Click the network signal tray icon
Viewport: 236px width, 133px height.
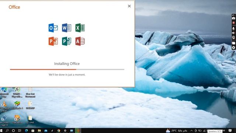pos(204,130)
